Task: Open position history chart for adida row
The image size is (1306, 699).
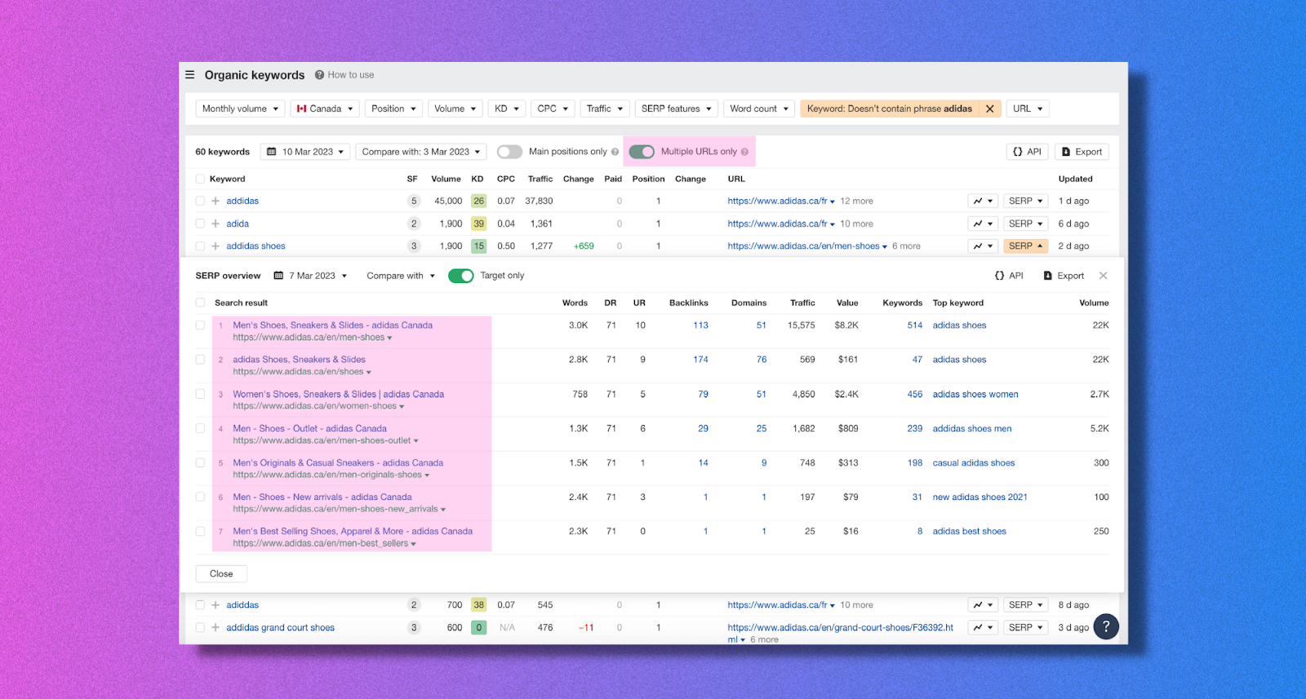Action: pyautogui.click(x=983, y=223)
